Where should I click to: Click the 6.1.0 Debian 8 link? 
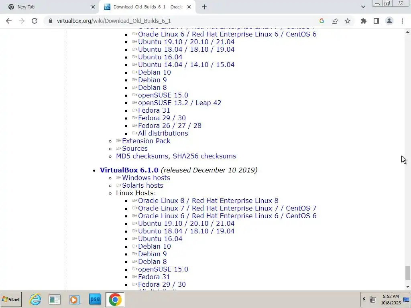[x=152, y=261]
